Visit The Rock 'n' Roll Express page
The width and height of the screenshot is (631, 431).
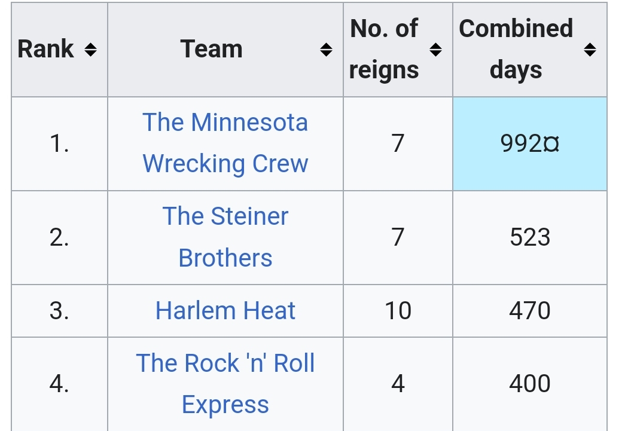pos(225,383)
